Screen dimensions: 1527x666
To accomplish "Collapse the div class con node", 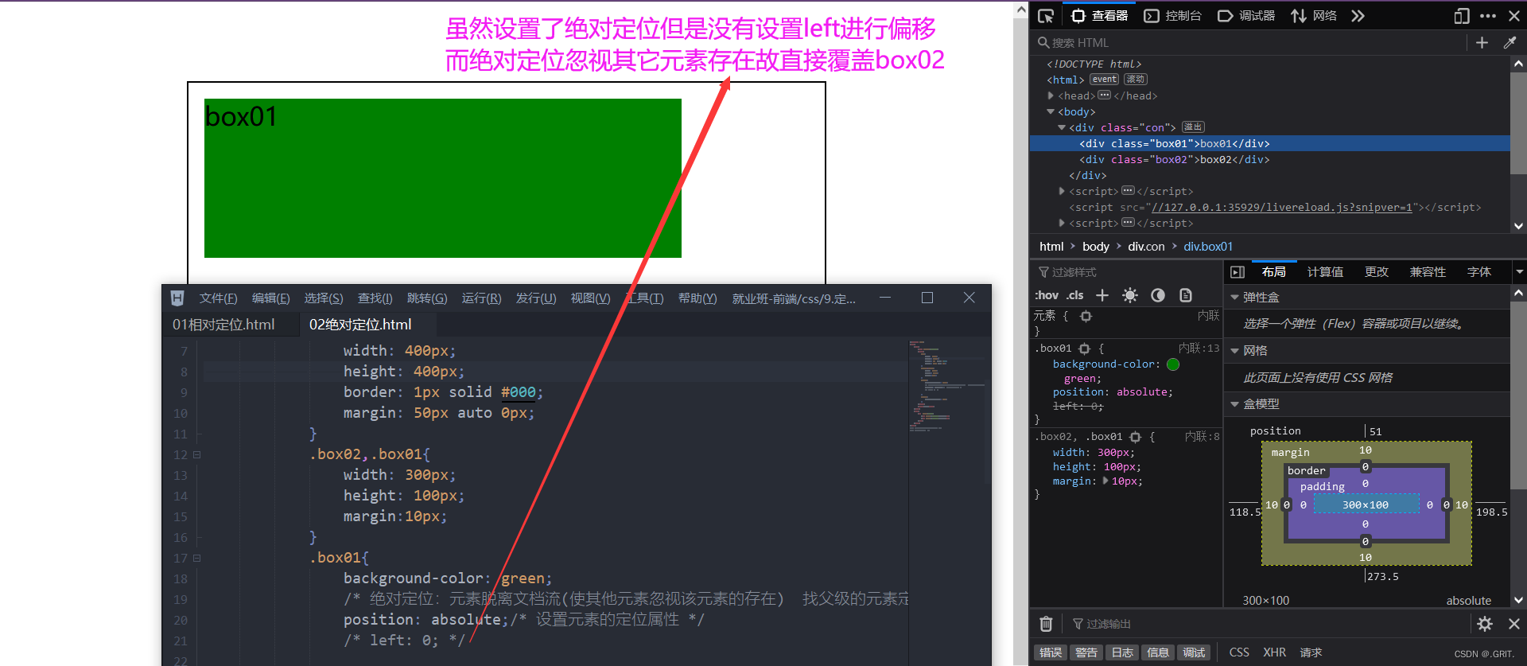I will point(1062,127).
